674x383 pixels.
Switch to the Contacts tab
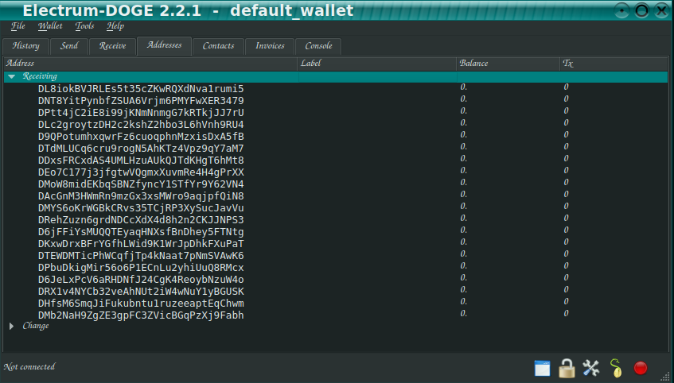pyautogui.click(x=218, y=46)
